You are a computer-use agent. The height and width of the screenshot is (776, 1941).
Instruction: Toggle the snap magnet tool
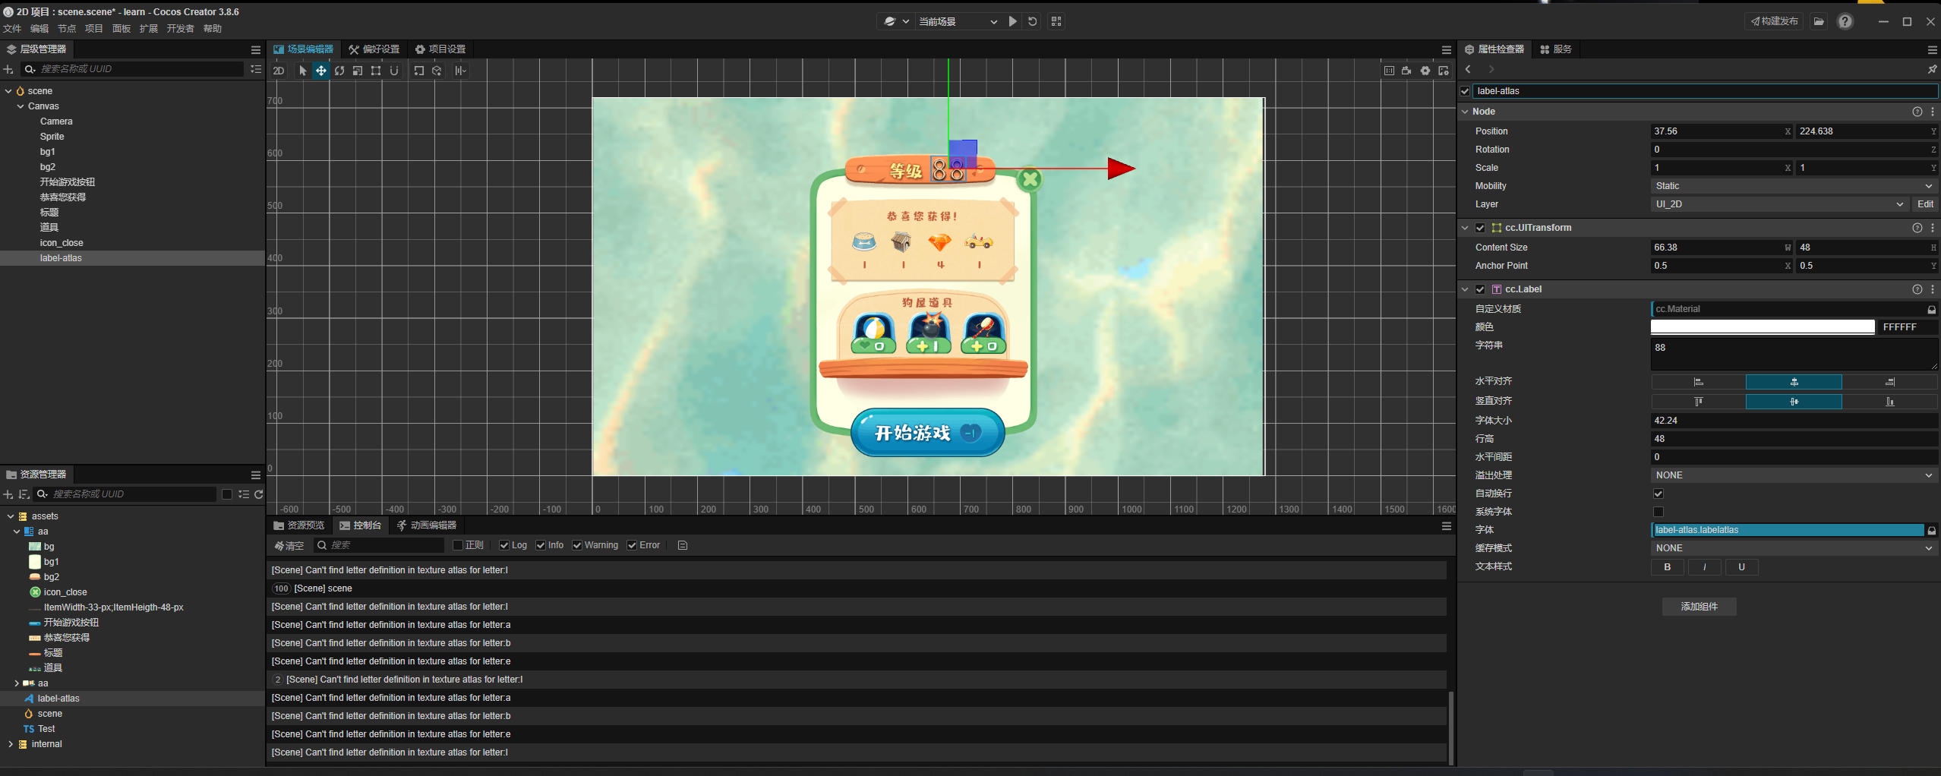pos(394,71)
